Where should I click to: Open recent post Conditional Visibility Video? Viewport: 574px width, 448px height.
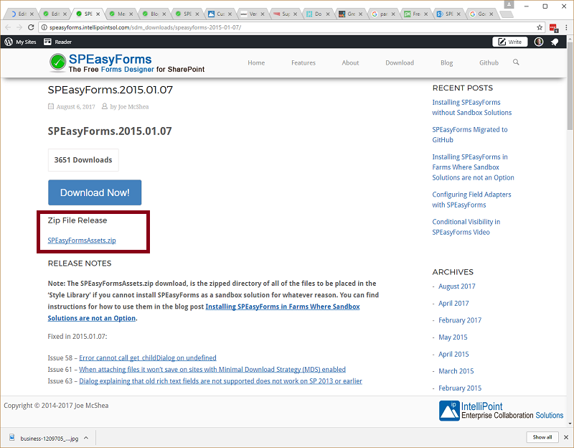(466, 227)
